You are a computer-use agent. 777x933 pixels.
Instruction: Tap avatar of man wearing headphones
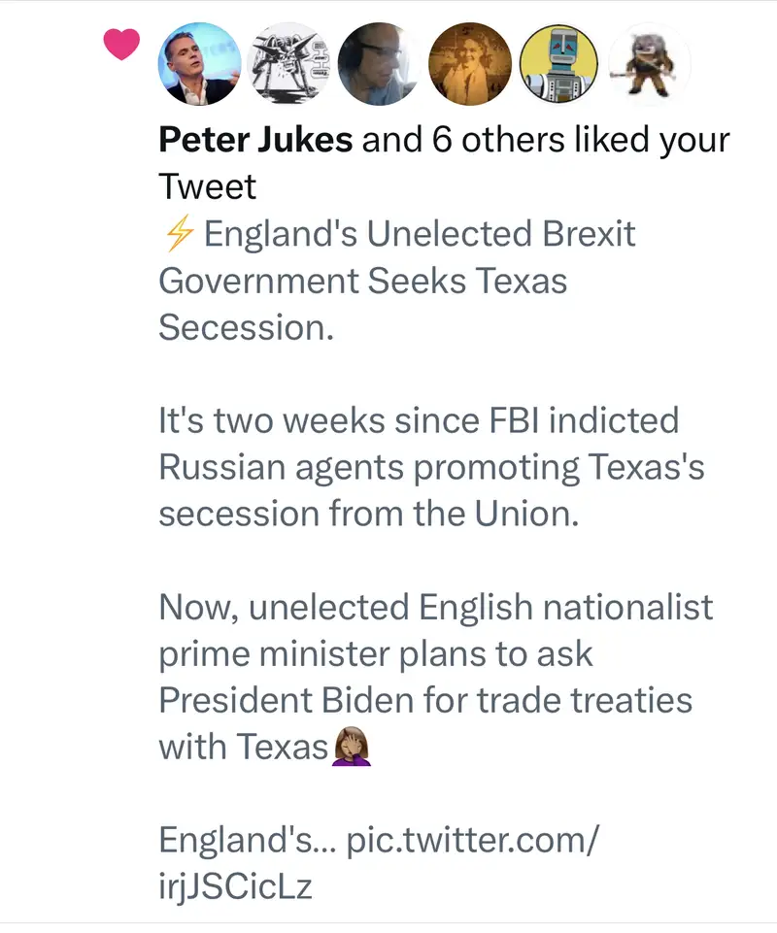pyautogui.click(x=379, y=64)
